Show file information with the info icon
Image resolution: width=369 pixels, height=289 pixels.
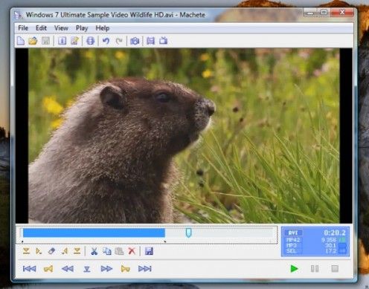coord(62,41)
